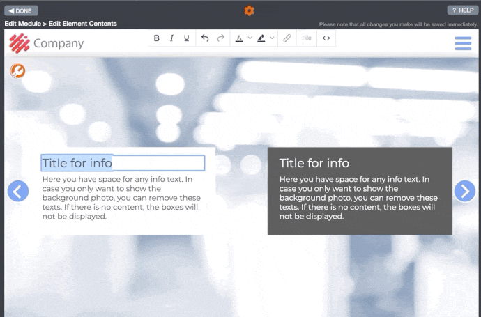Expand highlight color dropdown arrow
Viewport: 481px width, 317px height.
point(272,38)
